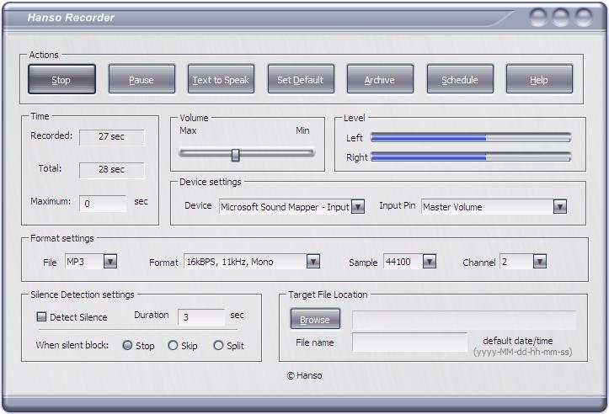Click the © Hanso copyright text
The image size is (609, 414).
[305, 375]
